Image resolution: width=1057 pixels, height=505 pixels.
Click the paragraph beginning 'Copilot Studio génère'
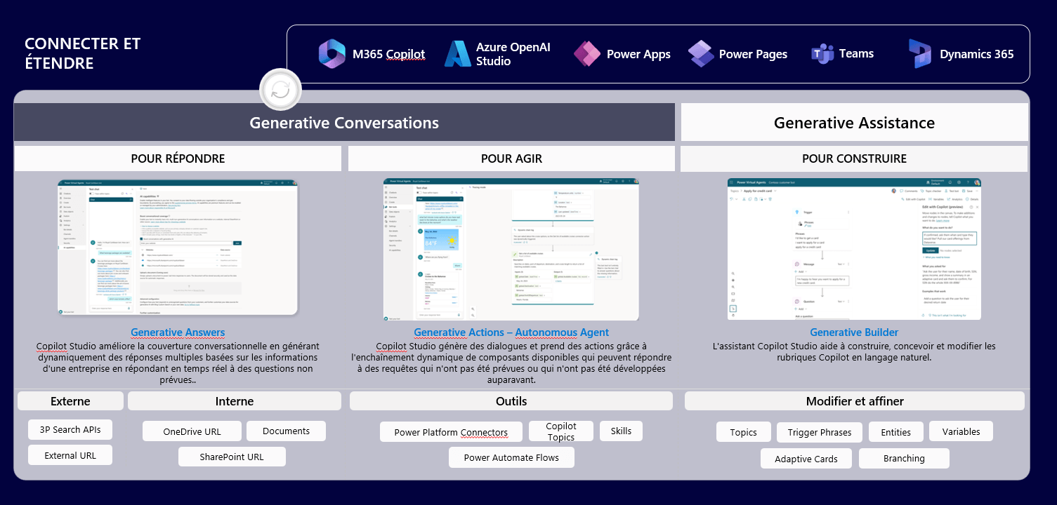[x=511, y=363]
